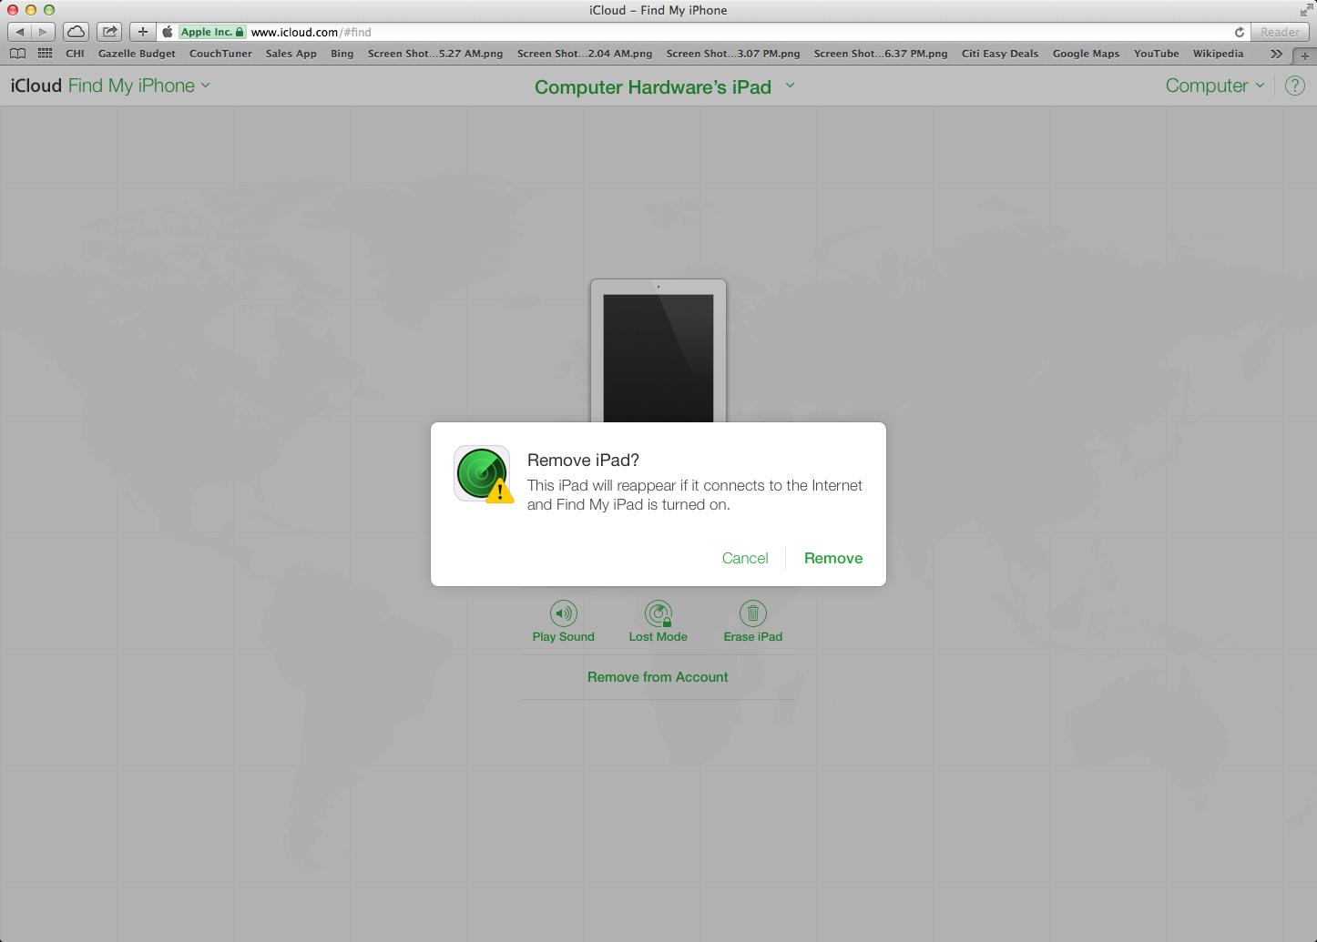
Task: Open the Citi Easy Deals bookmark
Action: 1000,54
